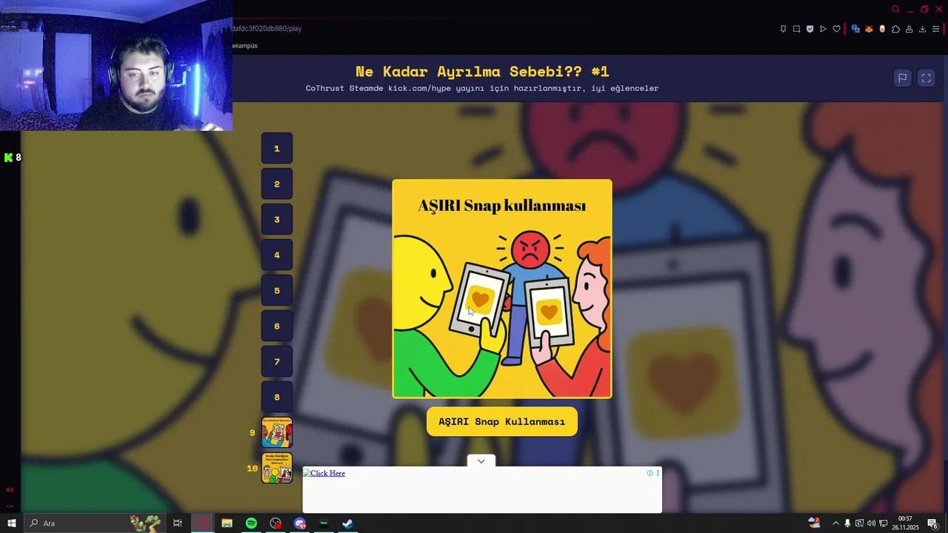Open the Windows Start menu
The height and width of the screenshot is (533, 948).
(x=11, y=523)
